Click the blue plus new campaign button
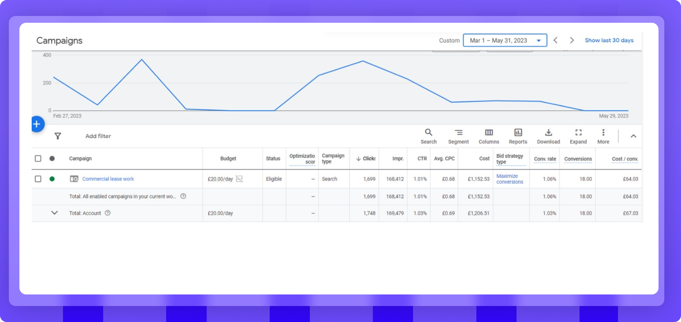This screenshot has height=322, width=681. click(37, 124)
